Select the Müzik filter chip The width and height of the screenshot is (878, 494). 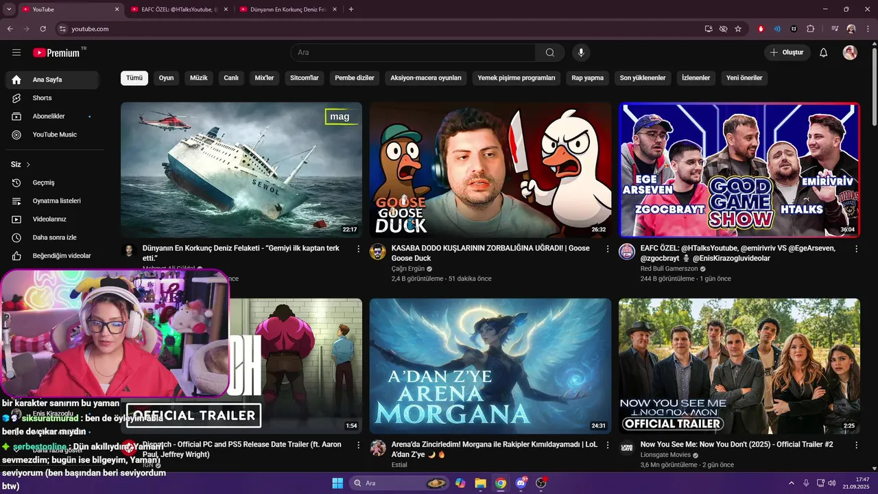[199, 78]
